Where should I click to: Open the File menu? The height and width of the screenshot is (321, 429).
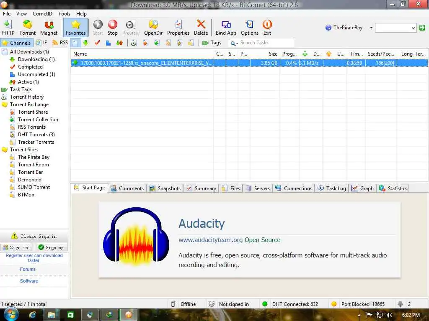pos(7,14)
